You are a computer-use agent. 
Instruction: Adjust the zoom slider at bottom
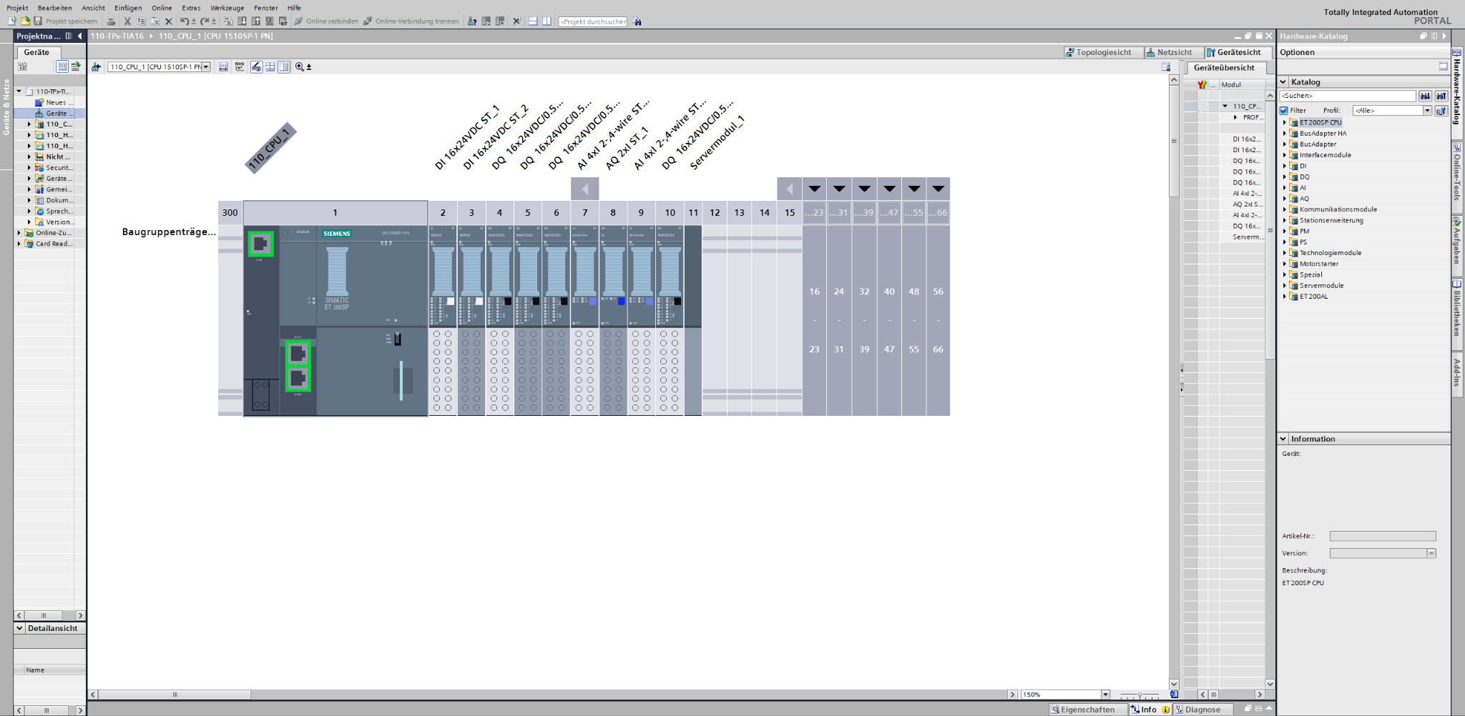1140,695
